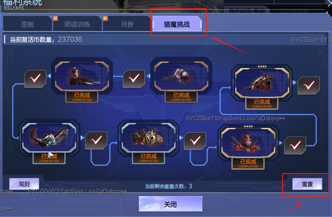Select the rock golem boss portrait
The height and width of the screenshot is (217, 332).
[148, 138]
